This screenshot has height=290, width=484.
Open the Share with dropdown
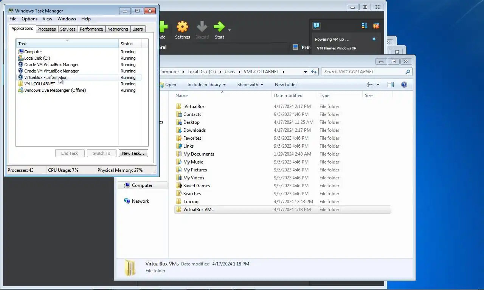point(250,85)
